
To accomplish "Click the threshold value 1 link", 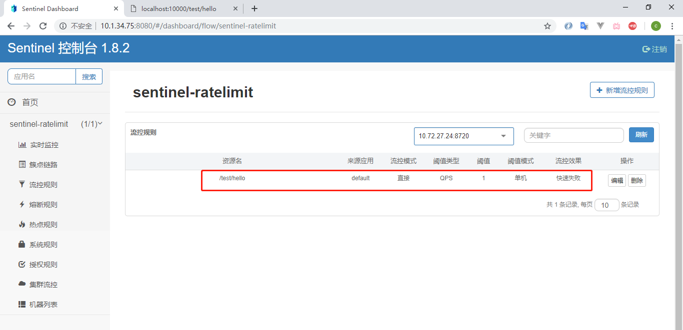I will 483,178.
